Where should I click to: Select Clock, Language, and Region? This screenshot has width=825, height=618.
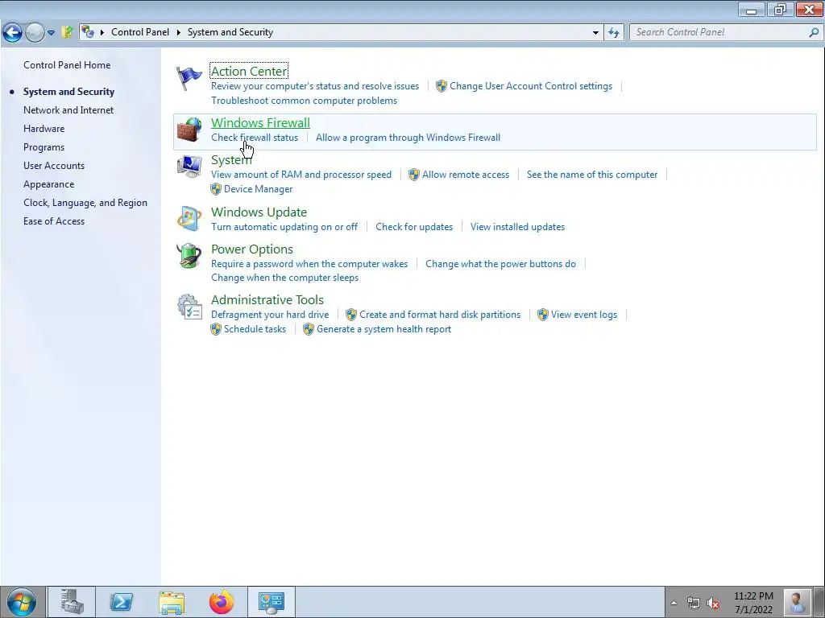point(85,203)
